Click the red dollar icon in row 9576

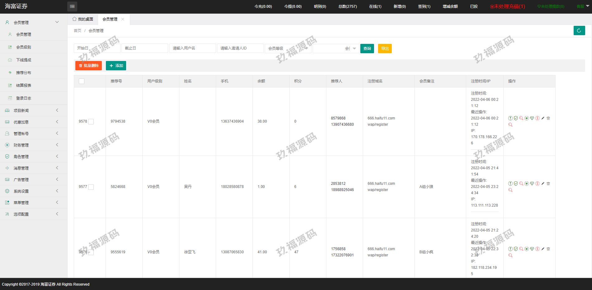coord(538,249)
